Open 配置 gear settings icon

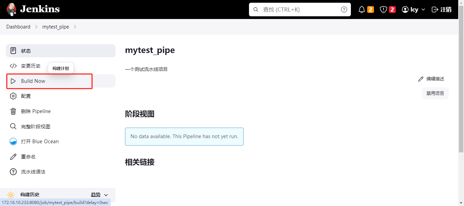(x=13, y=96)
